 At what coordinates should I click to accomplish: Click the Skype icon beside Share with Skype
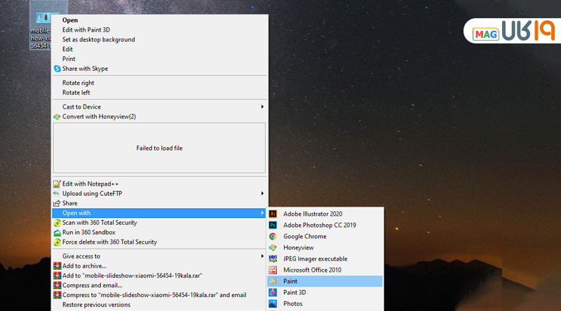click(58, 69)
